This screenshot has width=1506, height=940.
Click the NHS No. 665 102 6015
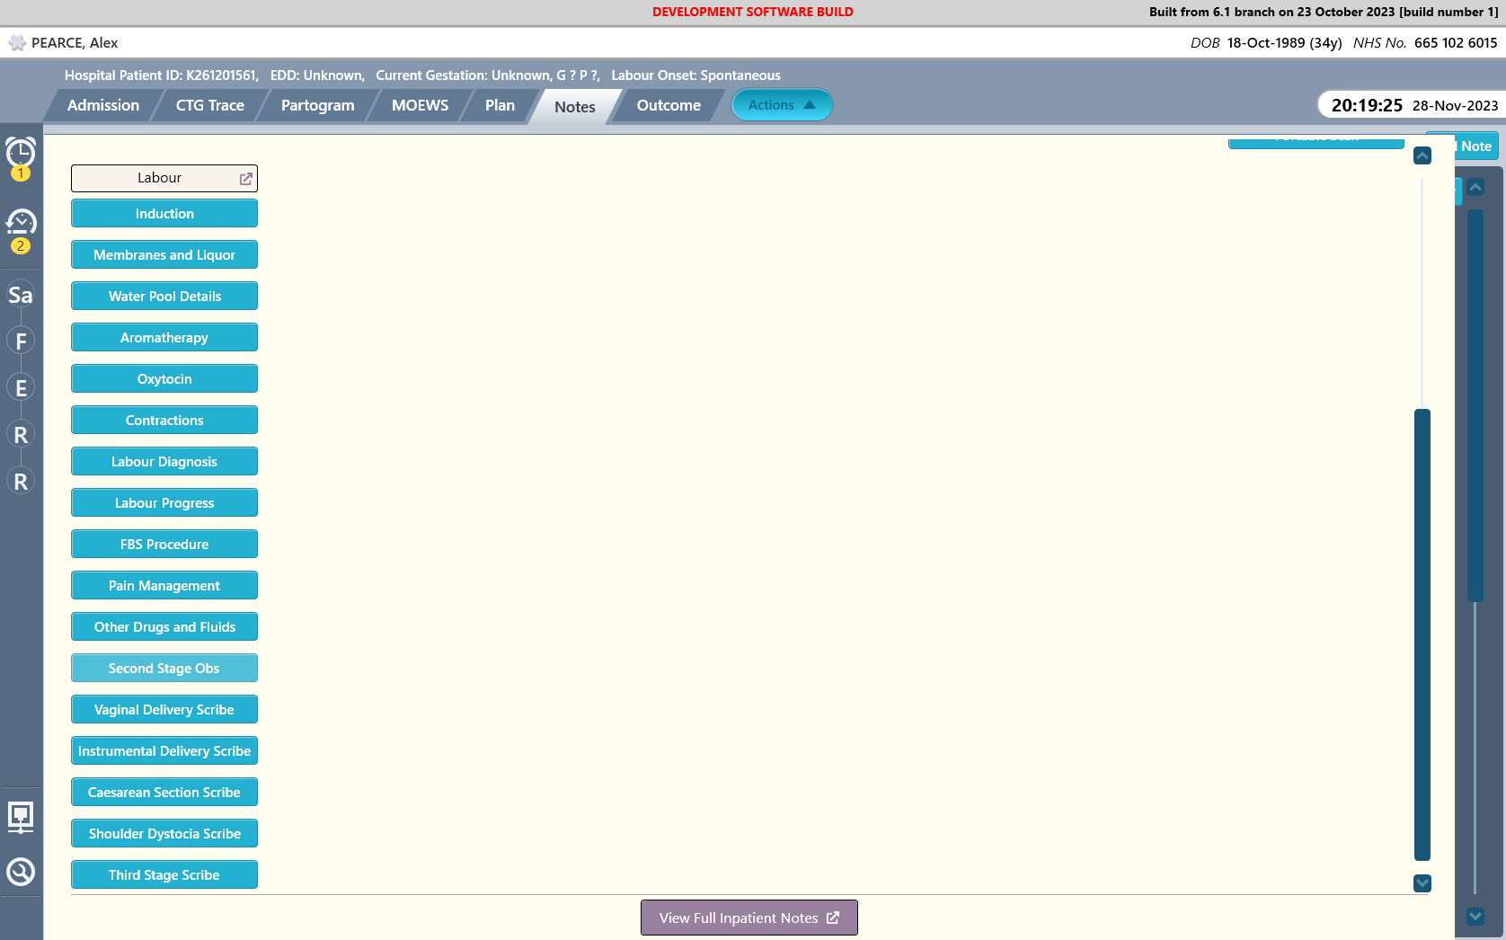pos(1425,43)
